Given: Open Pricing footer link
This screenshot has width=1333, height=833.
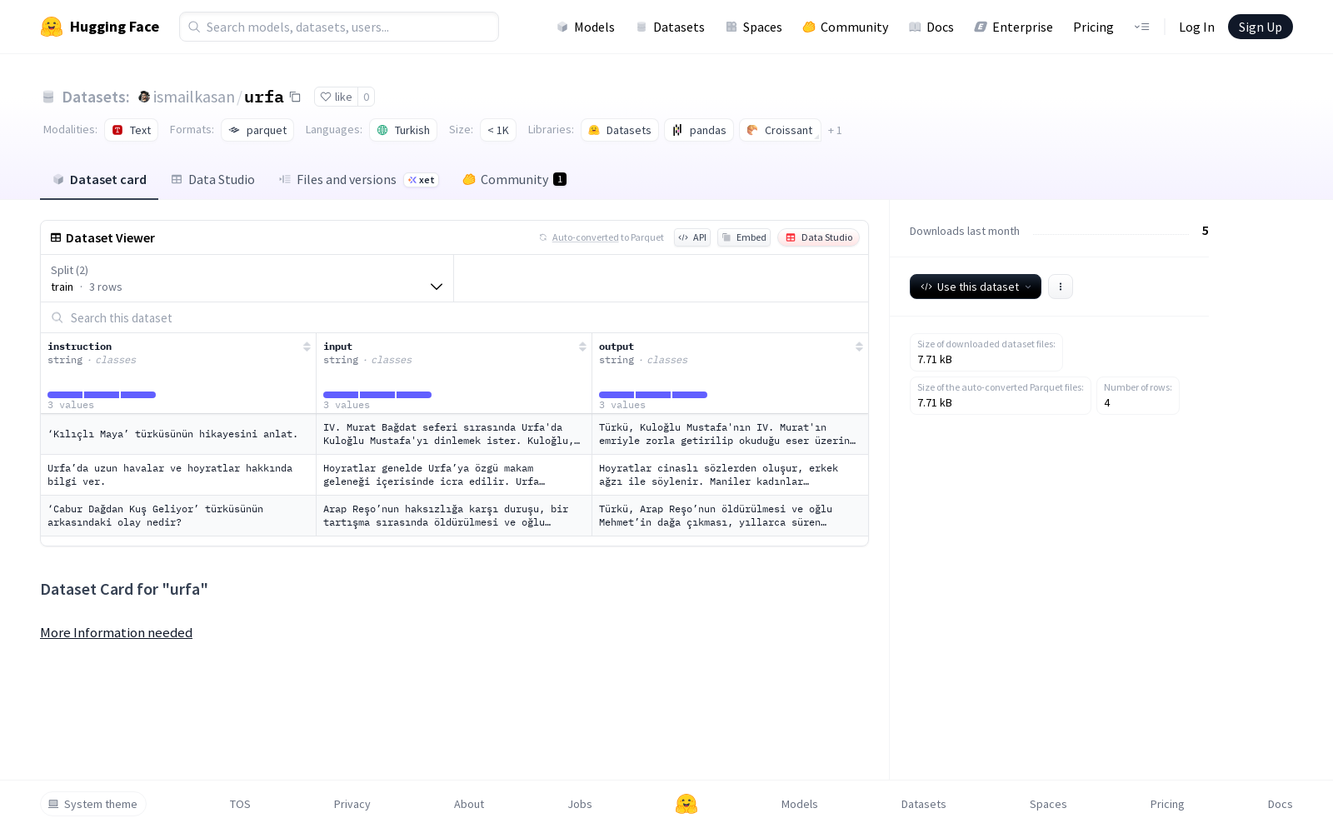Looking at the screenshot, I should pos(1167,804).
